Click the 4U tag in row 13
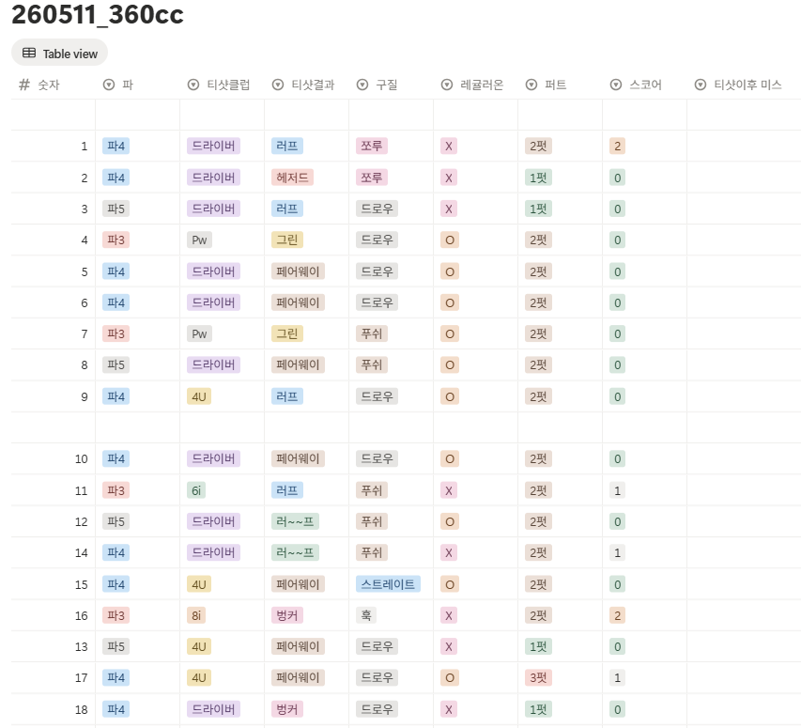 pos(199,646)
